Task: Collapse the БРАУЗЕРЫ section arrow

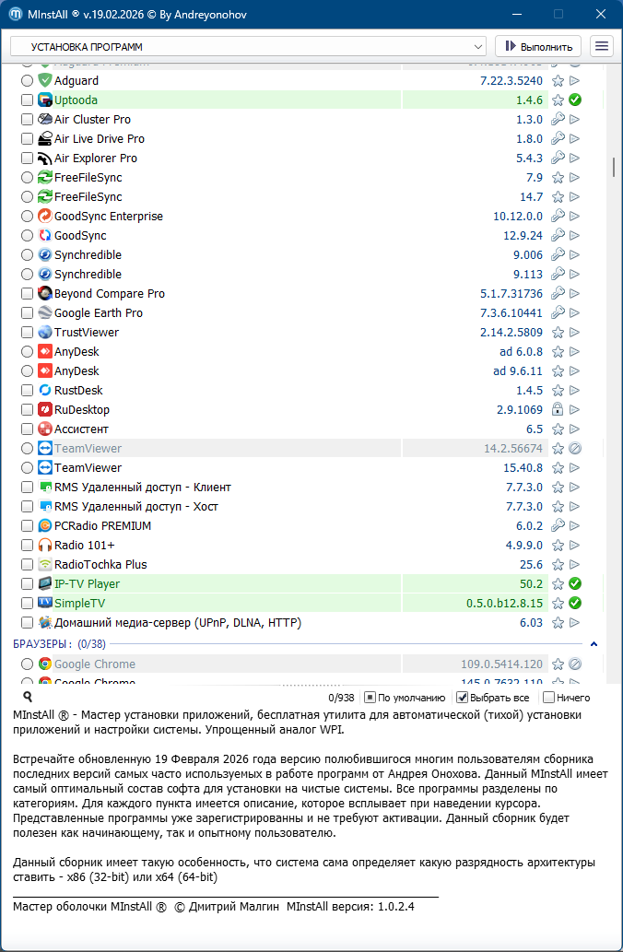Action: (x=594, y=644)
